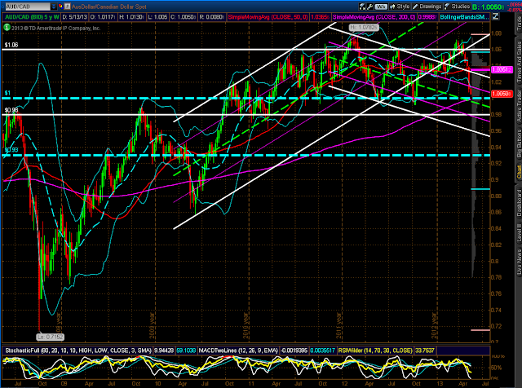The width and height of the screenshot is (522, 388).
Task: Click the magenta 1.0351 price bubble
Action: pos(502,69)
